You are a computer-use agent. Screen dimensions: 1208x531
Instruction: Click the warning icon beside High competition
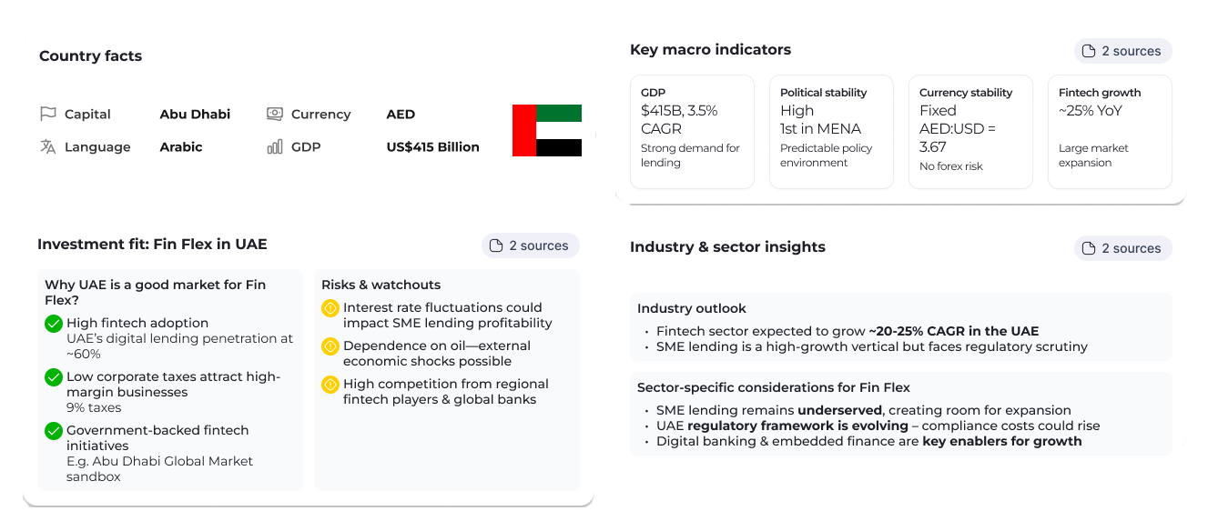330,385
